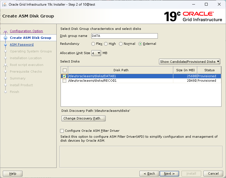Open the Help button
Screen dimensions: 226x178
pyautogui.click(x=13, y=173)
